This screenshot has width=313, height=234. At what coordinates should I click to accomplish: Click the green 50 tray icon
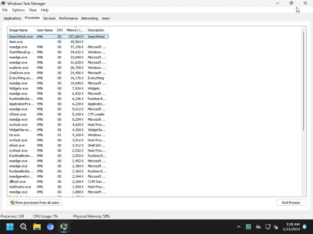click(x=248, y=227)
